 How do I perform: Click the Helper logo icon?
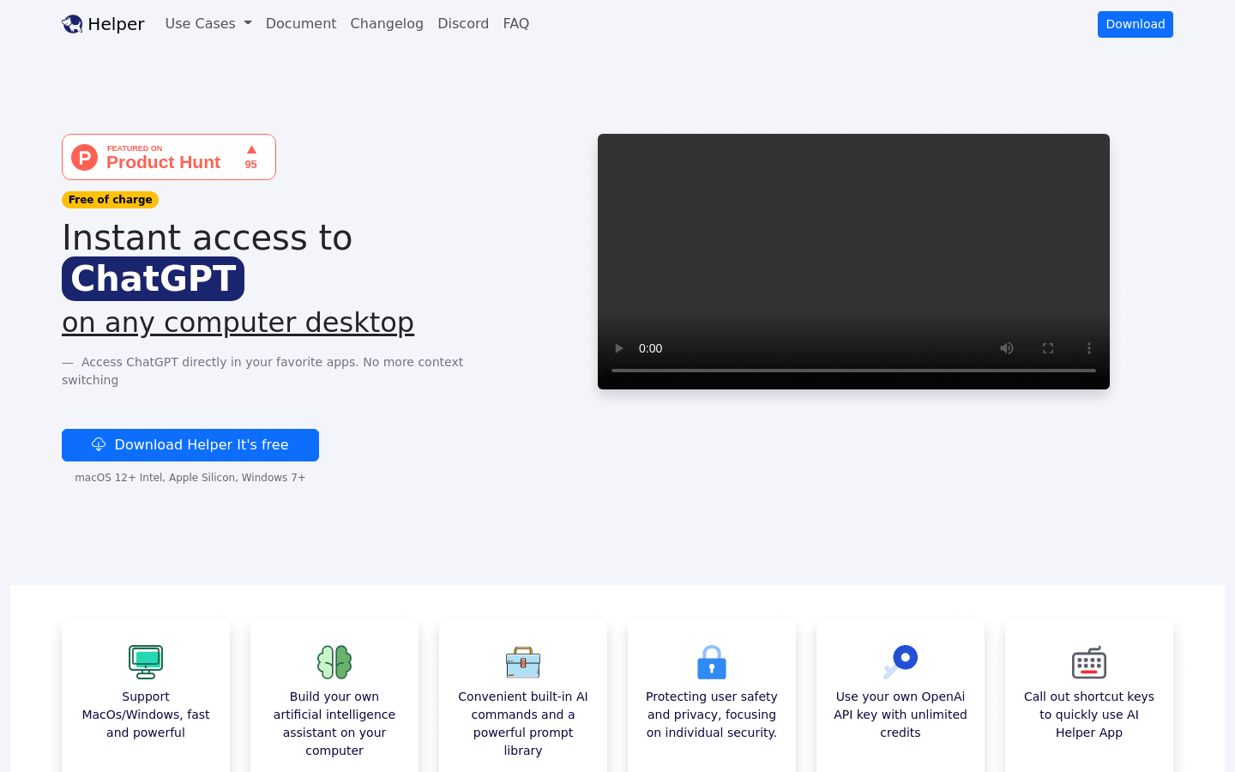click(x=73, y=24)
